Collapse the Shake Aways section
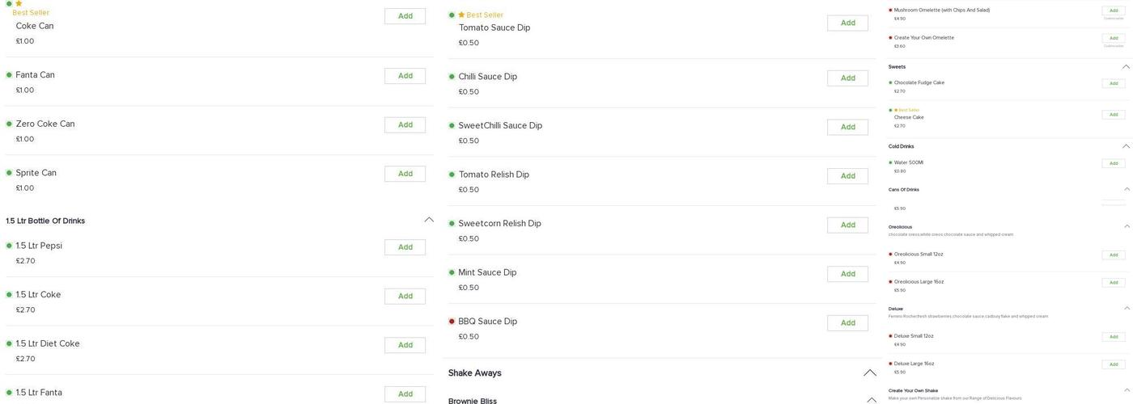 point(870,372)
